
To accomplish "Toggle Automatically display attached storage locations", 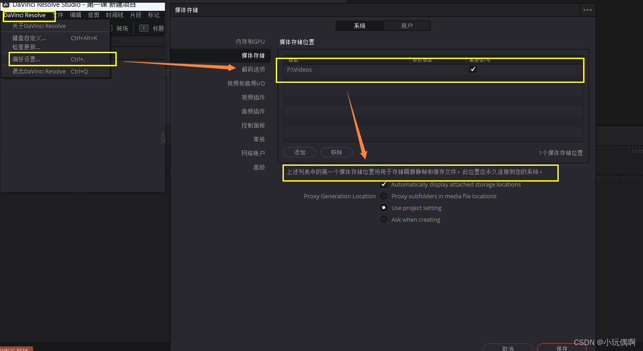I will (384, 184).
